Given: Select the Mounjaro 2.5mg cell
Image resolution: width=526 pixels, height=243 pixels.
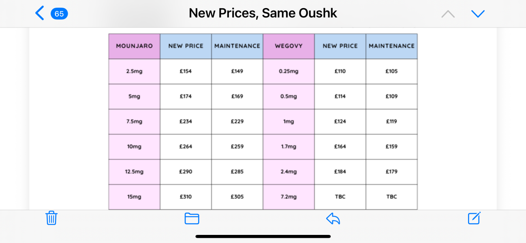Looking at the screenshot, I should click(134, 71).
